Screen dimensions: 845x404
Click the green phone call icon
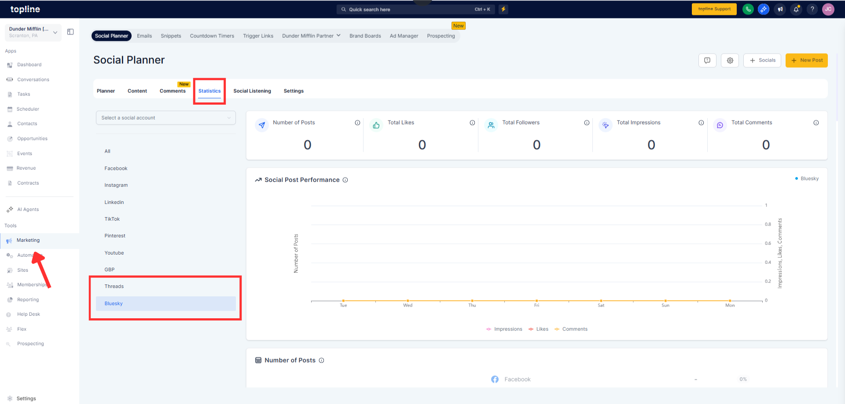pyautogui.click(x=748, y=9)
